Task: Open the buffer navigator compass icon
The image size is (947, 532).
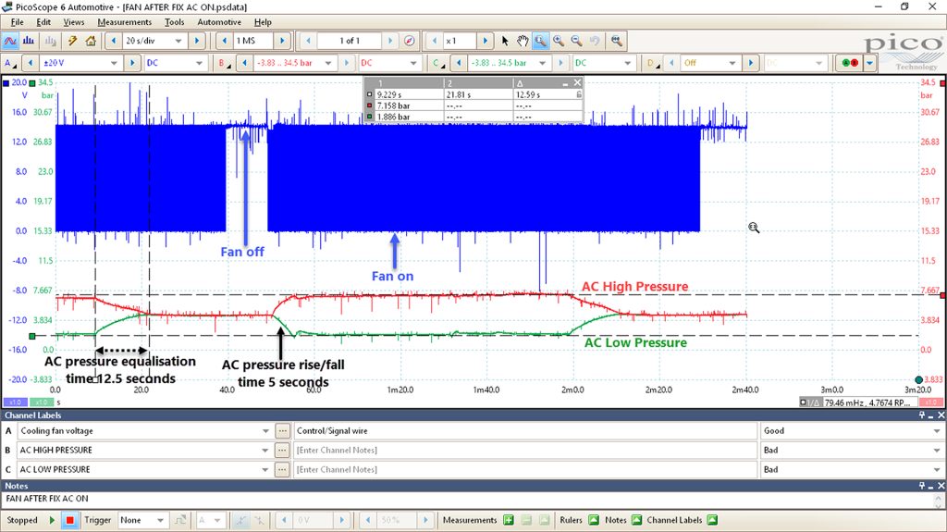Action: point(410,41)
